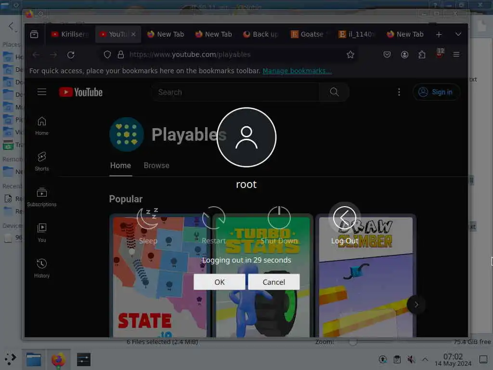493x370 pixels.
Task: Cancel the logout countdown
Action: point(273,281)
